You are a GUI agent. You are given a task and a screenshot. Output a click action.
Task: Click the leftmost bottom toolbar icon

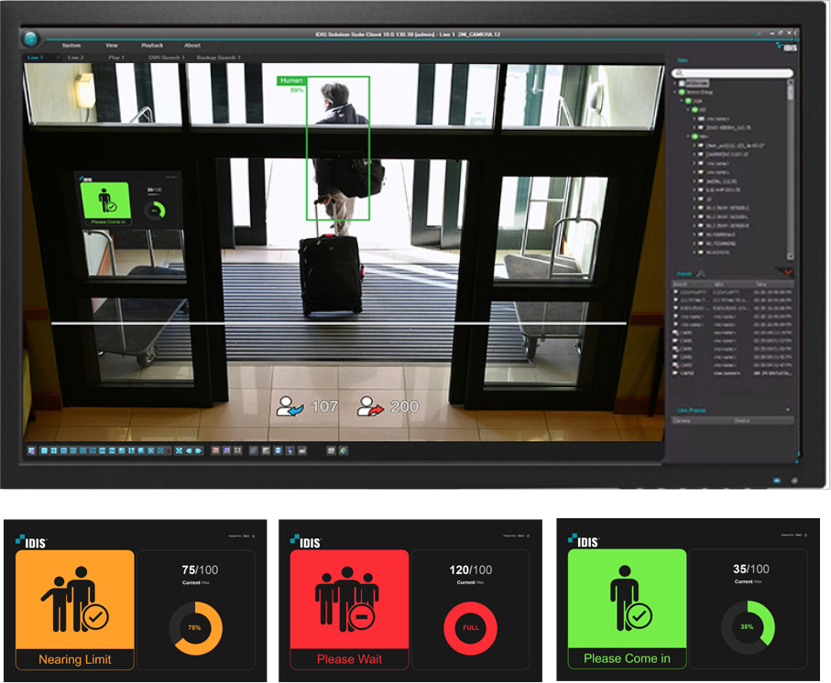[32, 450]
